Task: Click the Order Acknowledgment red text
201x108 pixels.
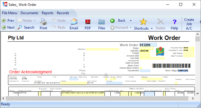Action: [x=30, y=72]
